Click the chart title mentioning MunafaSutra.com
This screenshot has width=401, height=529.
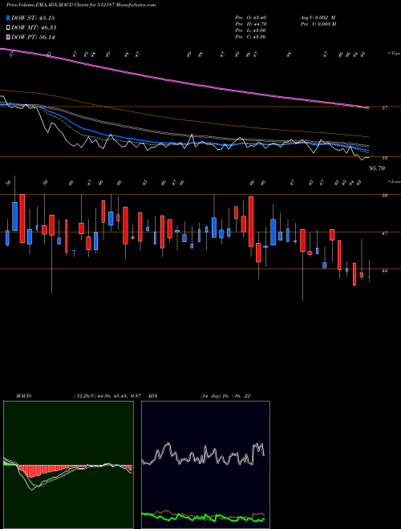pos(81,5)
